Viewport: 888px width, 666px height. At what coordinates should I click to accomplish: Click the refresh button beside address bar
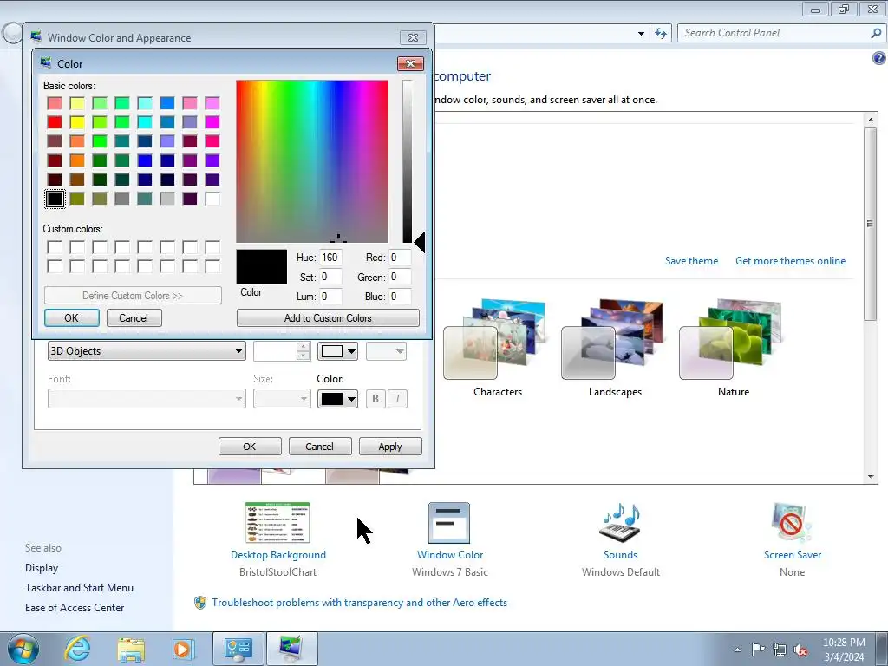pyautogui.click(x=661, y=34)
